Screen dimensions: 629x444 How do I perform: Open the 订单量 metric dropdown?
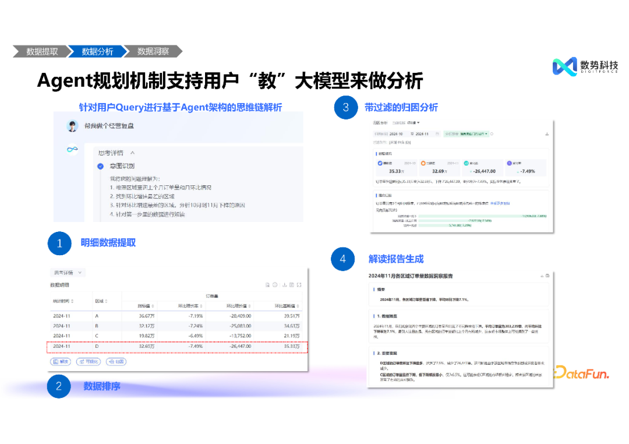pos(412,123)
